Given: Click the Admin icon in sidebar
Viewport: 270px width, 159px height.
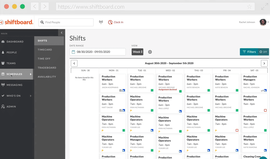Looking at the screenshot, I should [3, 107].
